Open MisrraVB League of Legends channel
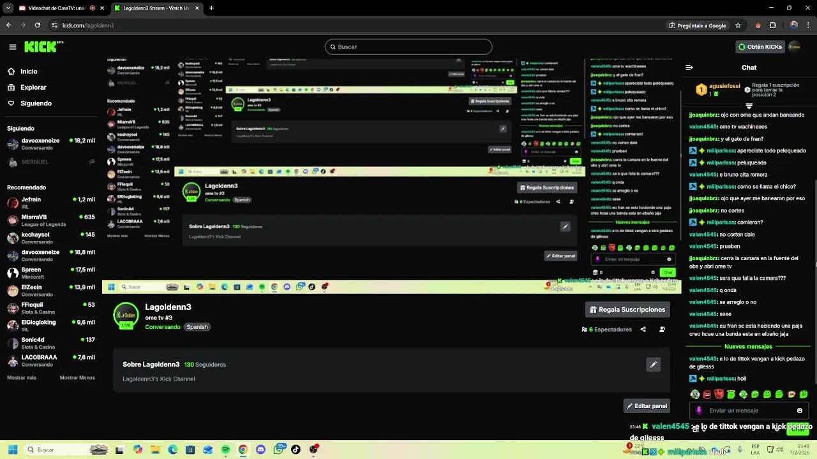Image resolution: width=817 pixels, height=459 pixels. pyautogui.click(x=51, y=220)
